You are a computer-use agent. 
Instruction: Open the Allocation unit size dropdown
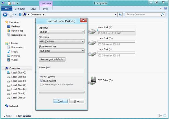(62, 51)
